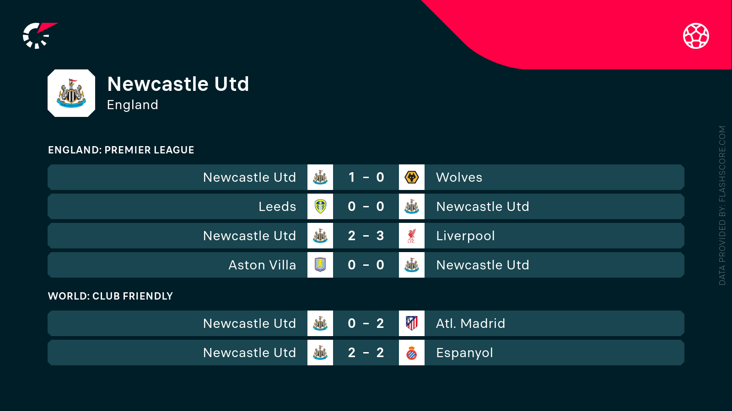Click the Aston Villa club badge

[x=320, y=265]
